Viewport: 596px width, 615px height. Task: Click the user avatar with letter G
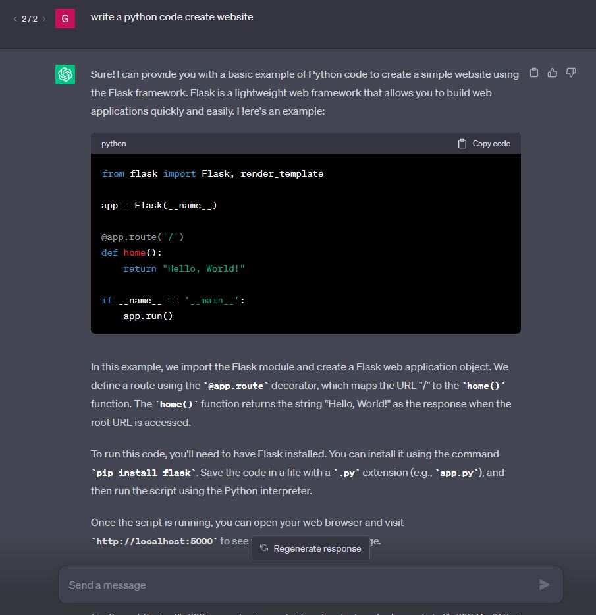65,18
